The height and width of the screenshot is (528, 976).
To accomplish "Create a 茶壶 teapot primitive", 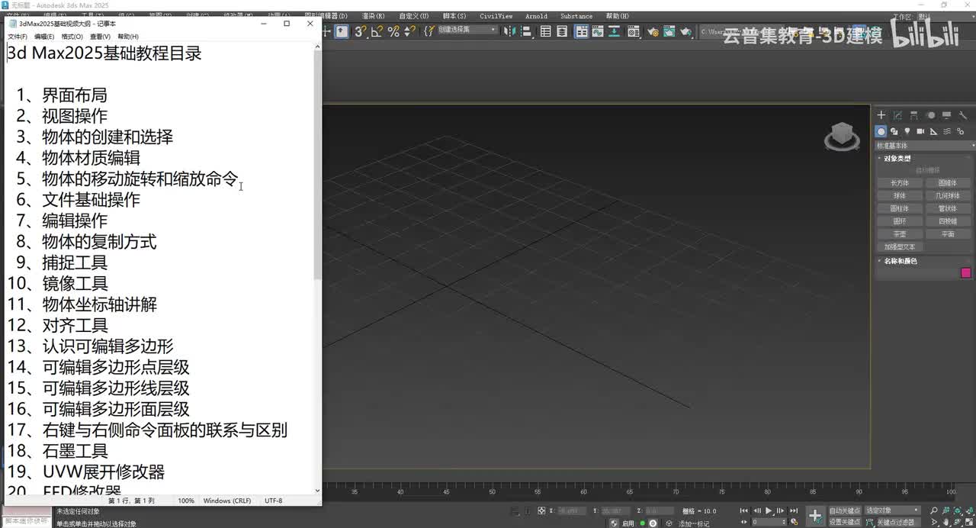I will 900,234.
